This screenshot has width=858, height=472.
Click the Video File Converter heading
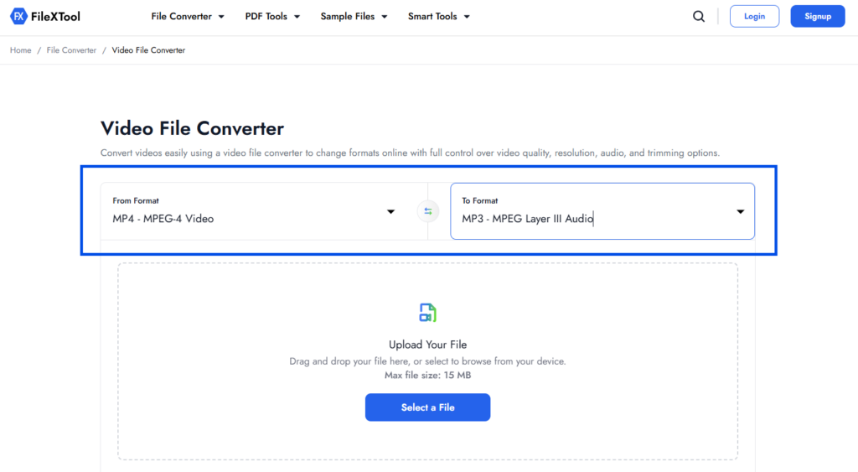192,128
